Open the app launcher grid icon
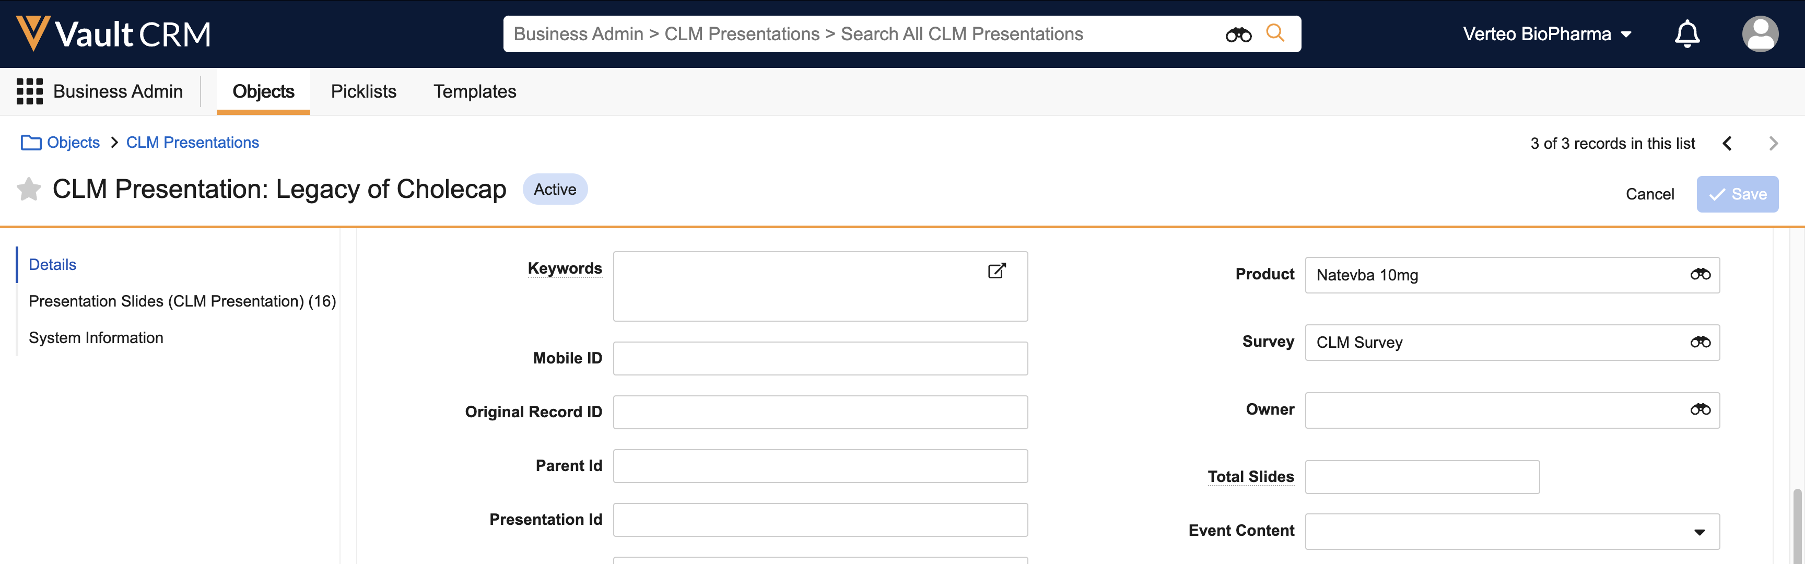This screenshot has width=1805, height=564. (29, 91)
